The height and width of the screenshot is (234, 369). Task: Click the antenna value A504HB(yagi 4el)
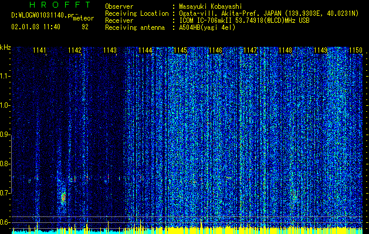point(207,27)
